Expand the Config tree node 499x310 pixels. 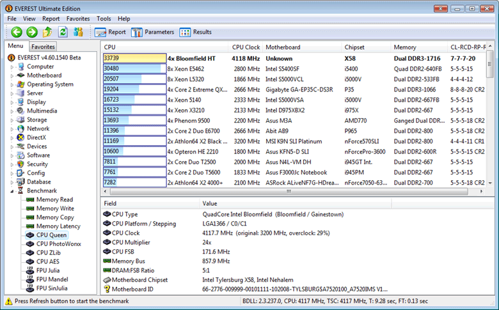click(12, 174)
